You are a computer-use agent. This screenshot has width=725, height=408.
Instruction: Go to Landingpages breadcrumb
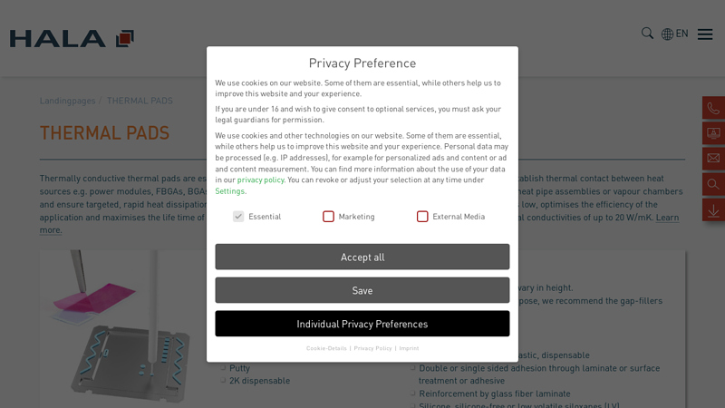coord(67,101)
